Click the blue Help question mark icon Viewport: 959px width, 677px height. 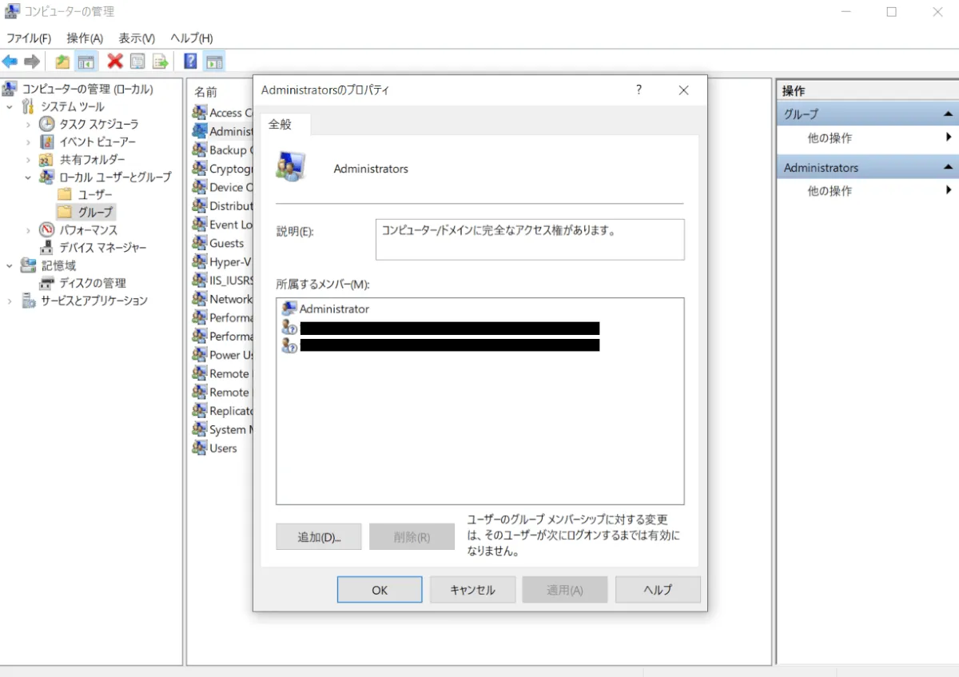[x=190, y=62]
